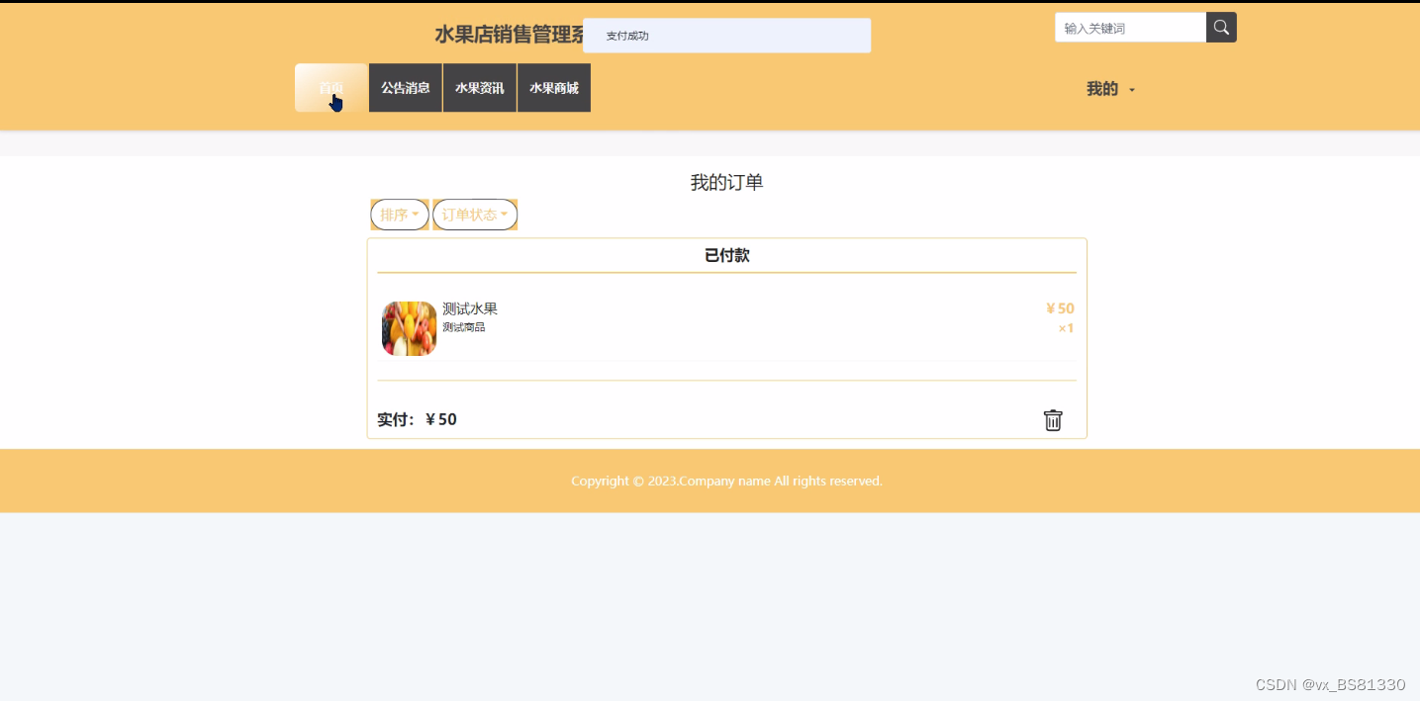Click the 测试商品 product description text
Image resolution: width=1420 pixels, height=701 pixels.
click(x=464, y=327)
